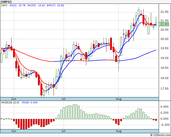The width and height of the screenshot is (171, 137).
Task: Click the 21.00 price axis label
Action: [164, 21]
